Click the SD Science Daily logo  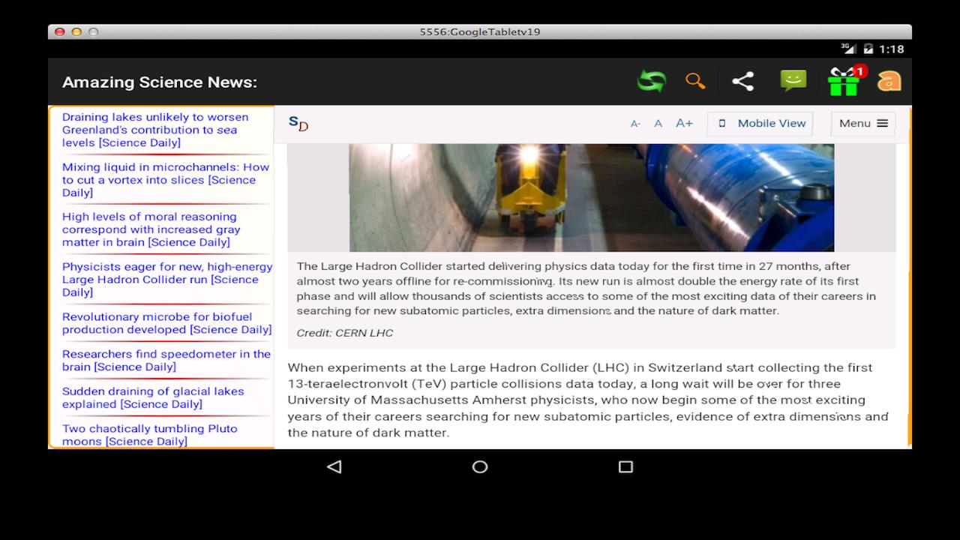pyautogui.click(x=298, y=124)
